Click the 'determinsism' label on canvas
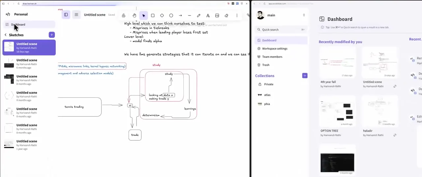 151,115
